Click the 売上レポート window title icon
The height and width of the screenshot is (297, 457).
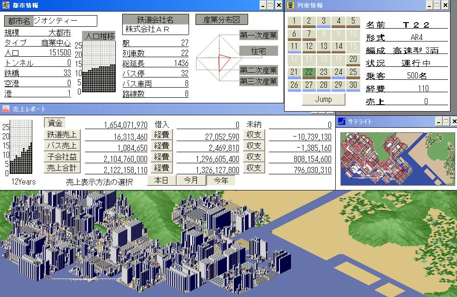pos(6,109)
